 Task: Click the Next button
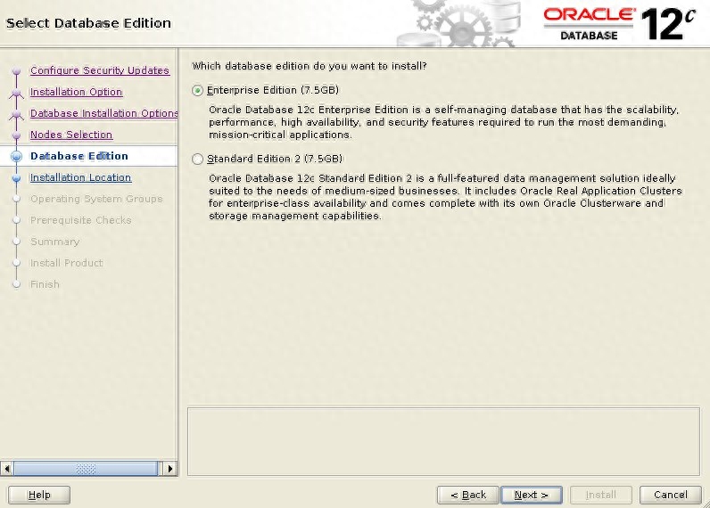pos(531,495)
